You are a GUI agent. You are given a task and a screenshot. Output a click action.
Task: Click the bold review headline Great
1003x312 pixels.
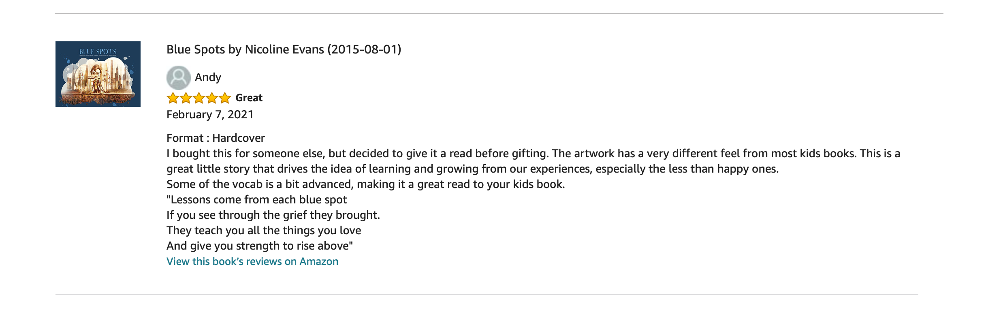pos(249,98)
